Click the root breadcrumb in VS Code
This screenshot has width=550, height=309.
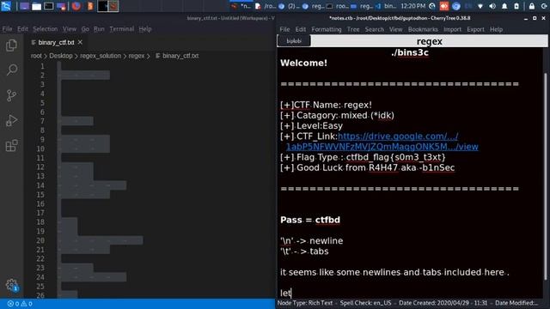(36, 56)
